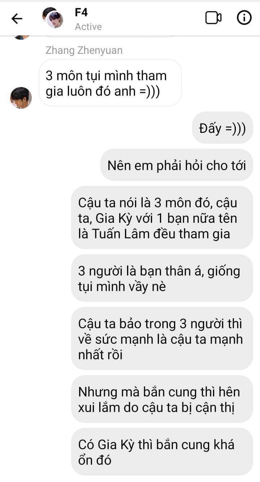This screenshot has width=260, height=482.
Task: Select message about "cận thị" archery
Action: 162,399
